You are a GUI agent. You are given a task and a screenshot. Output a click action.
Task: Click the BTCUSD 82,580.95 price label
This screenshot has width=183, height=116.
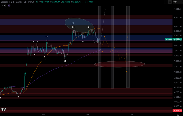[x=173, y=39]
